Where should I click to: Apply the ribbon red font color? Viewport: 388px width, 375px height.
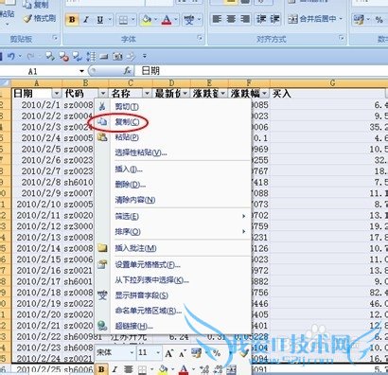pyautogui.click(x=167, y=20)
